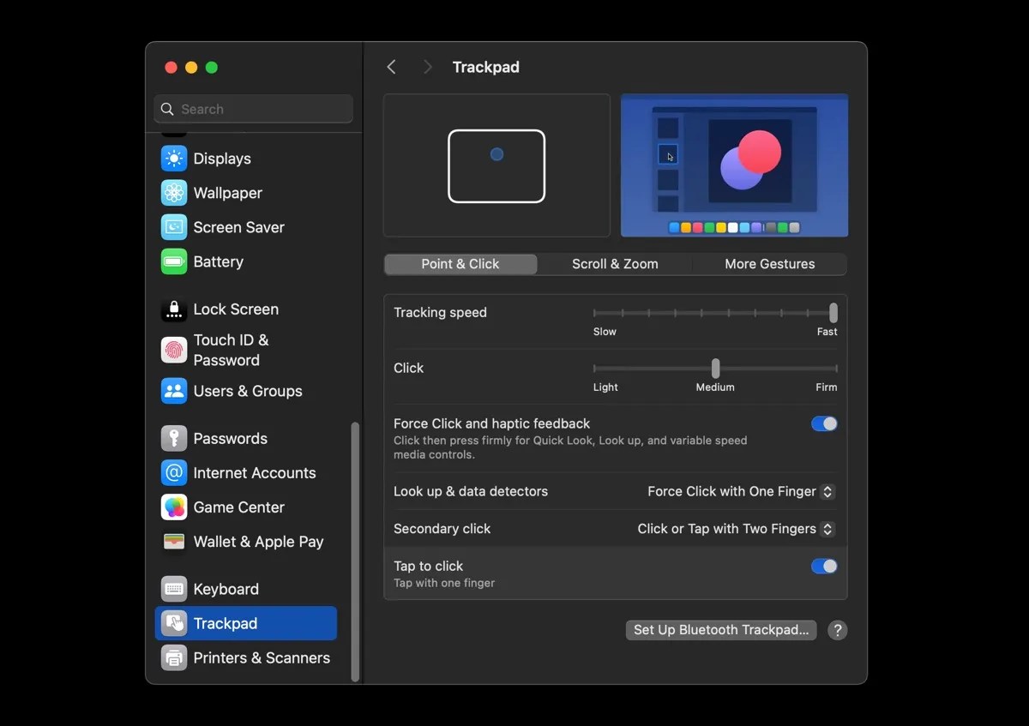The height and width of the screenshot is (726, 1029).
Task: Open Game Center settings
Action: click(x=173, y=507)
